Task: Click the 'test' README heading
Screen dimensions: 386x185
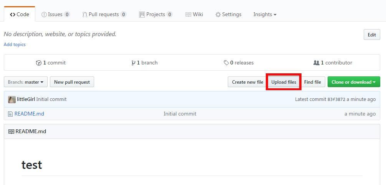Action: [32, 165]
